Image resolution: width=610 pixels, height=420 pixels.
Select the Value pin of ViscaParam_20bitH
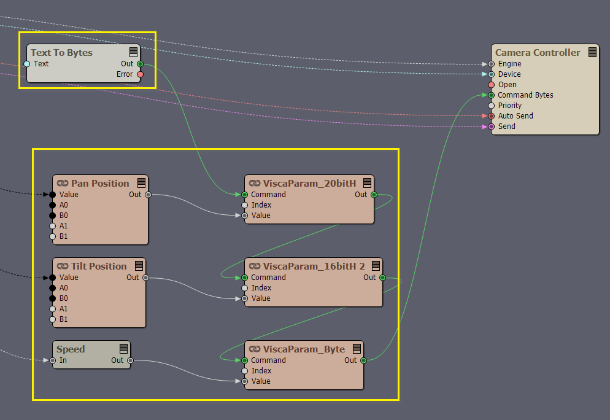point(245,216)
